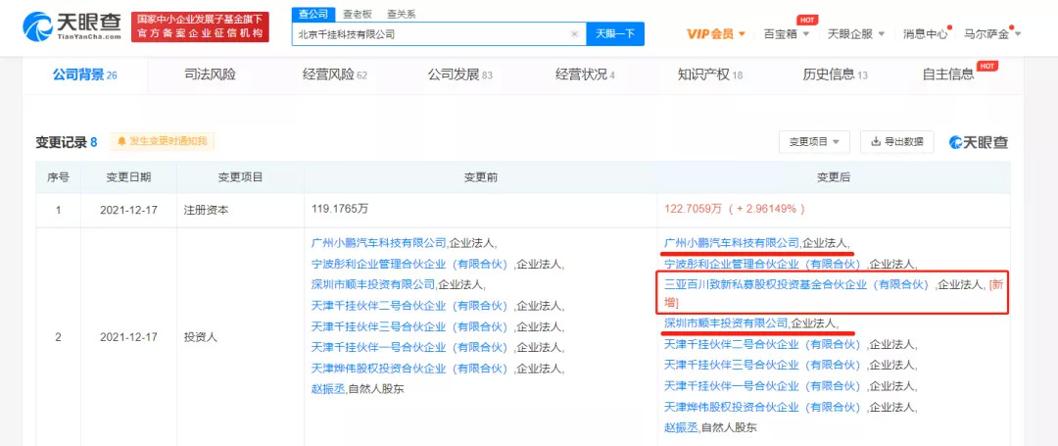Click the 变更后 column header
The height and width of the screenshot is (446, 1058).
click(x=834, y=177)
